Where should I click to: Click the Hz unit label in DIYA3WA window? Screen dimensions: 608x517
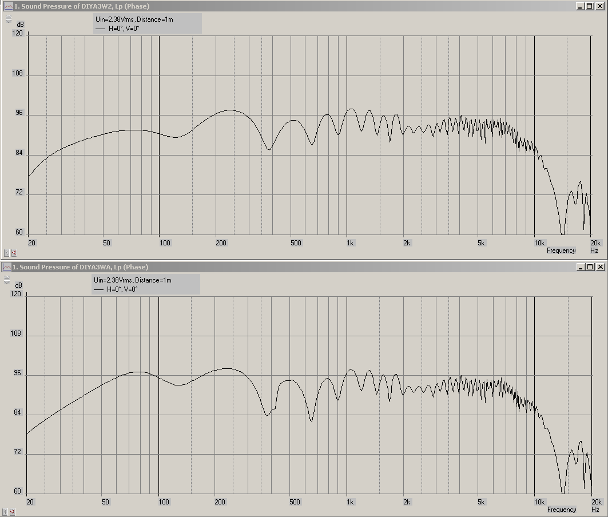(595, 510)
